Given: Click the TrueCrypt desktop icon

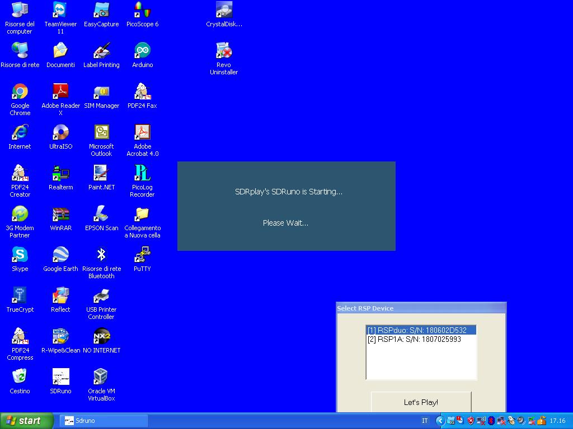Looking at the screenshot, I should pos(20,296).
